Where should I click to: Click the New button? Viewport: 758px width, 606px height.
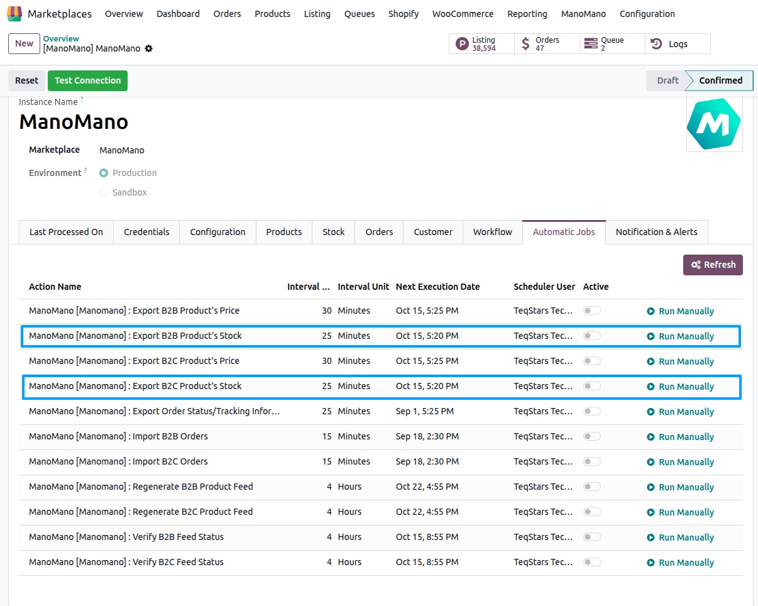24,43
